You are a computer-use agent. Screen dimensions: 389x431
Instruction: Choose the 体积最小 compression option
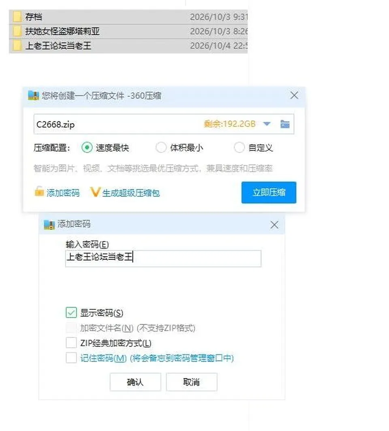(x=161, y=148)
